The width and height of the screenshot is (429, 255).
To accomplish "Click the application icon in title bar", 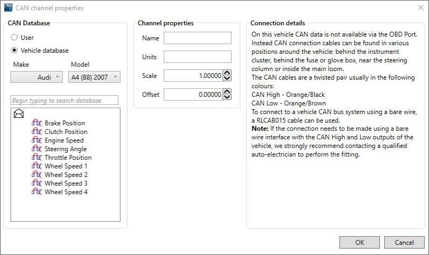I will (x=8, y=8).
